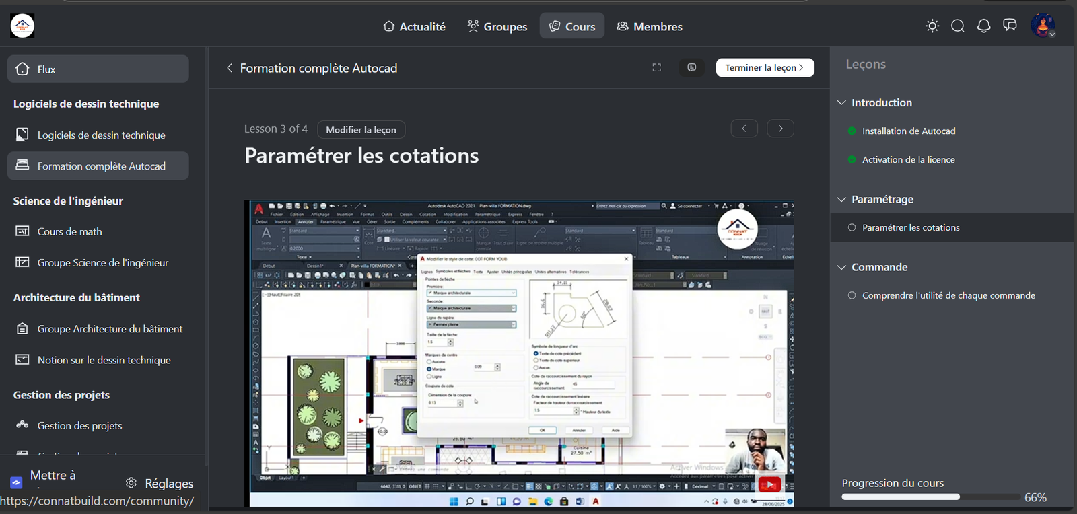Open the messages chat icon
This screenshot has width=1077, height=514.
[x=1010, y=26]
